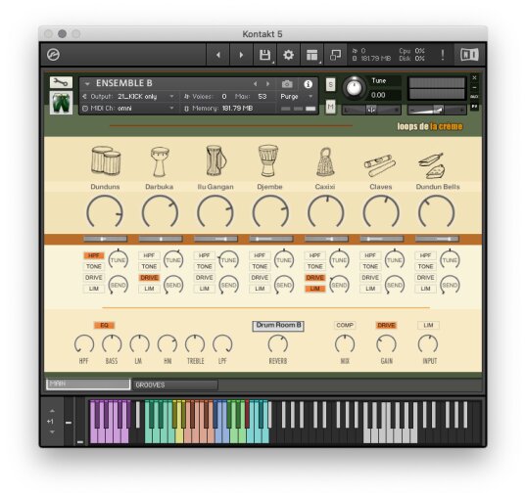Click the Max voices 53 value
The height and width of the screenshot is (499, 526).
263,97
